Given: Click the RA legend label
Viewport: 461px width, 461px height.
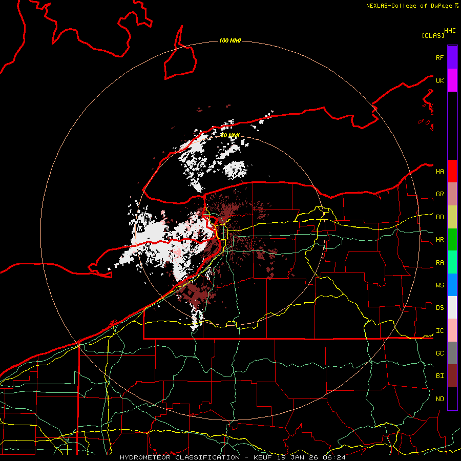Looking at the screenshot, I should point(439,263).
